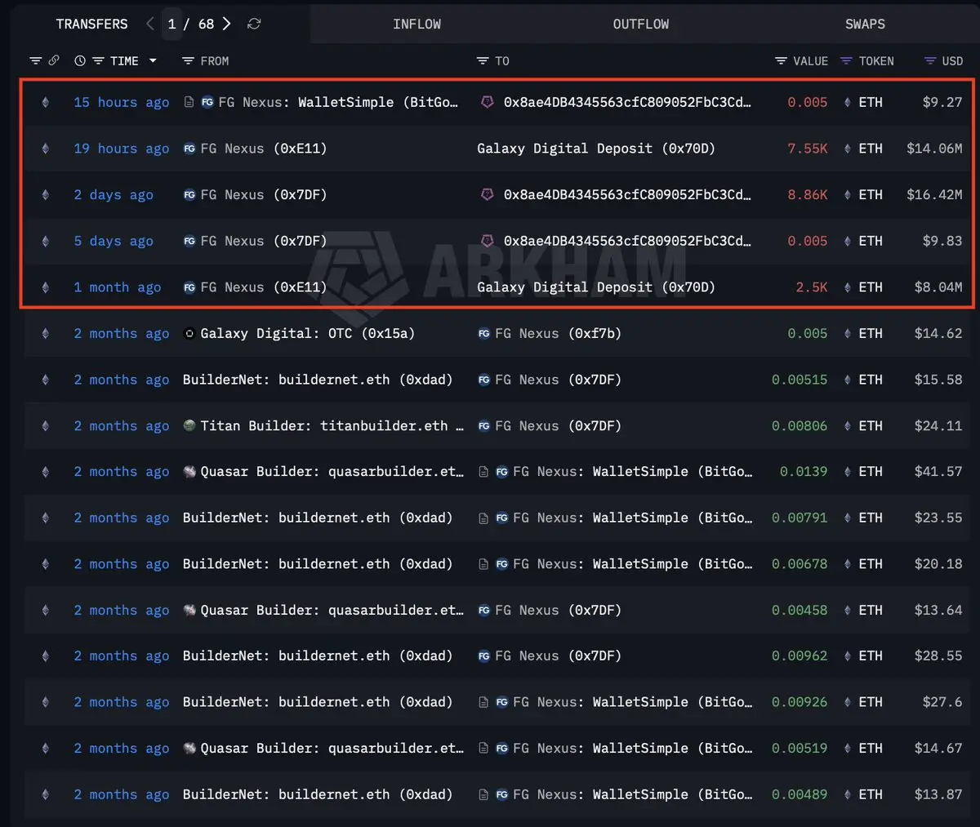Open the TIME filter icon
This screenshot has width=980, height=827.
(x=98, y=61)
